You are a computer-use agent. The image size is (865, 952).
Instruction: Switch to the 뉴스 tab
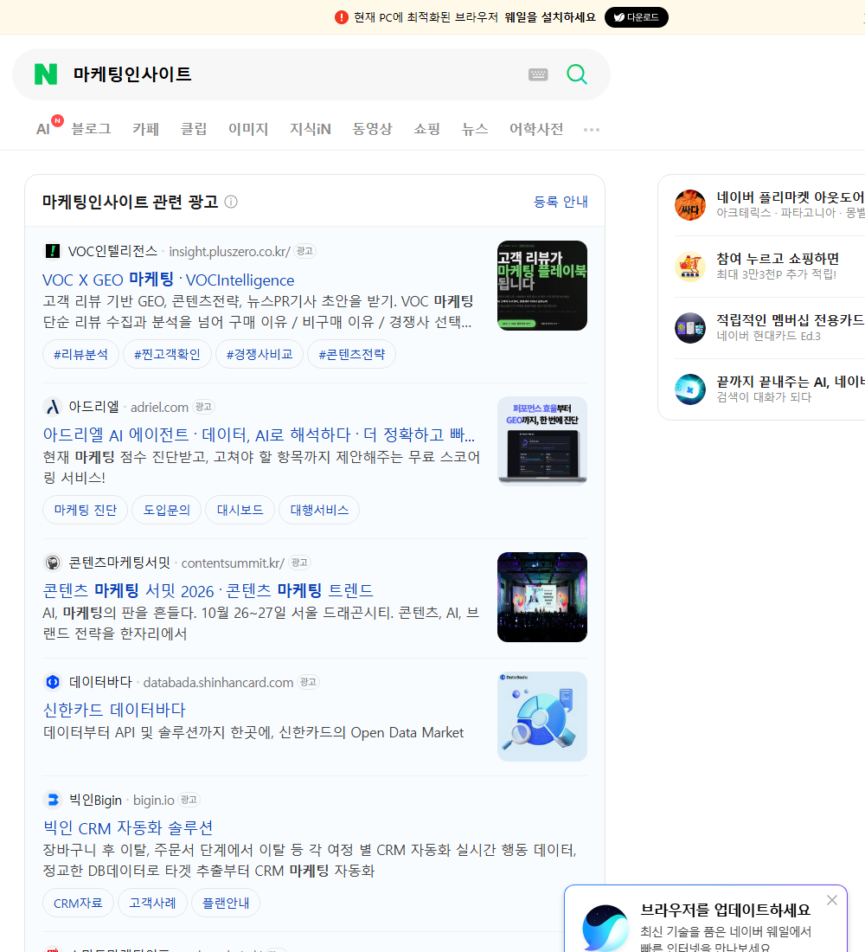pos(475,129)
